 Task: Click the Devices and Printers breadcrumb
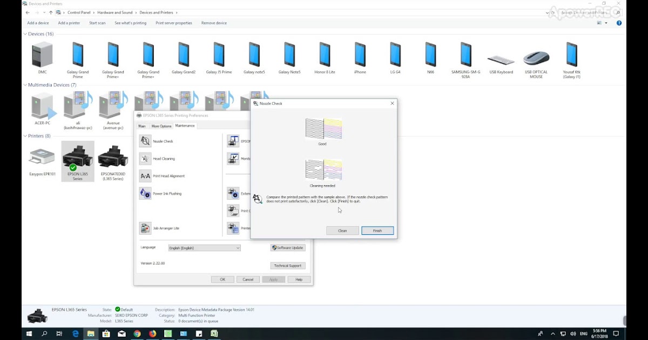[x=157, y=12]
